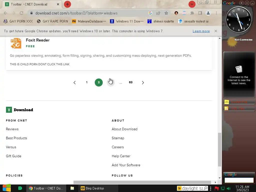Click the Bing search box in taskbar
This screenshot has width=256, height=192.
[x=192, y=188]
